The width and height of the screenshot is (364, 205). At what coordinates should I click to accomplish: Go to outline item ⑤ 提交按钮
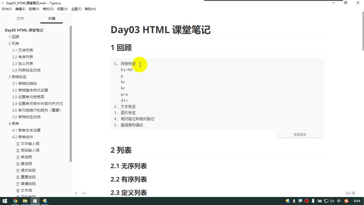pos(26,170)
